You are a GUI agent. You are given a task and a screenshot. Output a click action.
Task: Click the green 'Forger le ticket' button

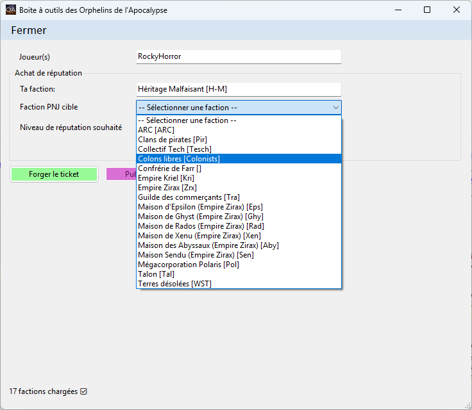(54, 174)
